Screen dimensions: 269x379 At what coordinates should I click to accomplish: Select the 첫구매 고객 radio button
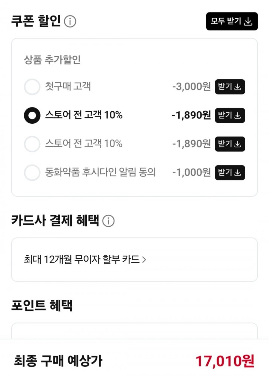32,87
